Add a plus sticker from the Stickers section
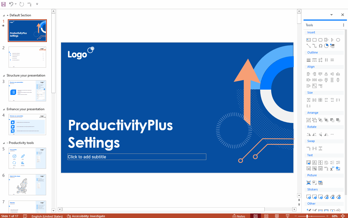The width and height of the screenshot is (348, 218). pyautogui.click(x=309, y=197)
